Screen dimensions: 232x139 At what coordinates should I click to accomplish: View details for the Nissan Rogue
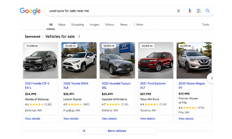click(x=186, y=119)
